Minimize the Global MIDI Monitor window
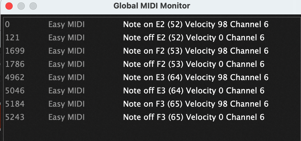This screenshot has height=141, width=301. coord(21,6)
